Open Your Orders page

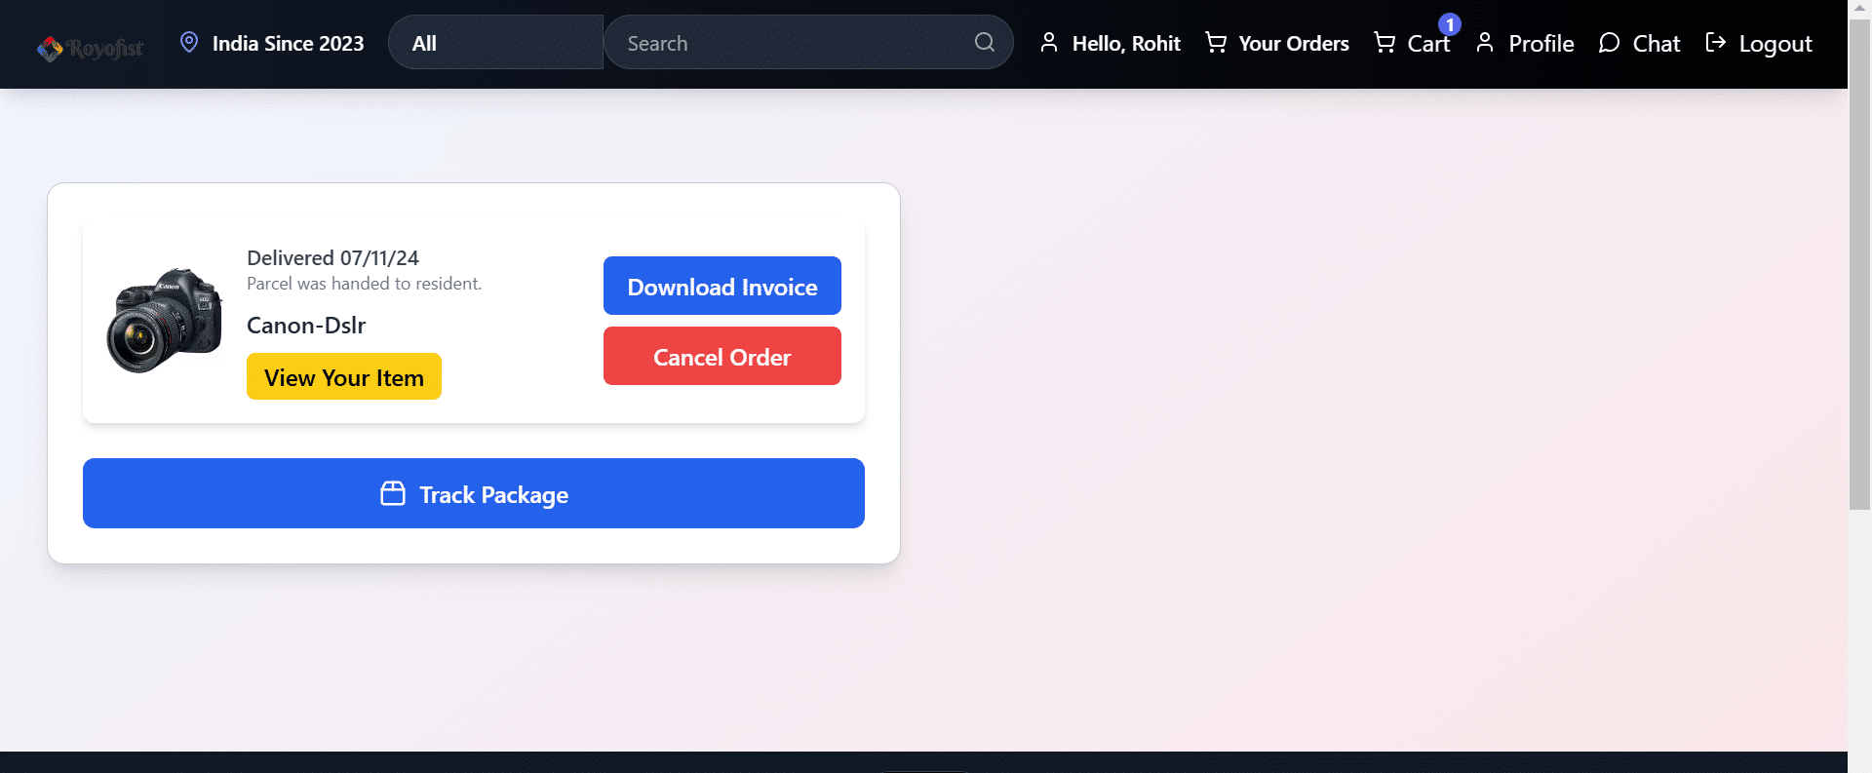pos(1293,43)
